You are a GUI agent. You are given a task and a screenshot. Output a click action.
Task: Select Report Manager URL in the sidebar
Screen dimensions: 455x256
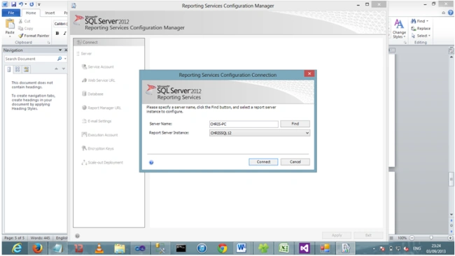pos(104,108)
